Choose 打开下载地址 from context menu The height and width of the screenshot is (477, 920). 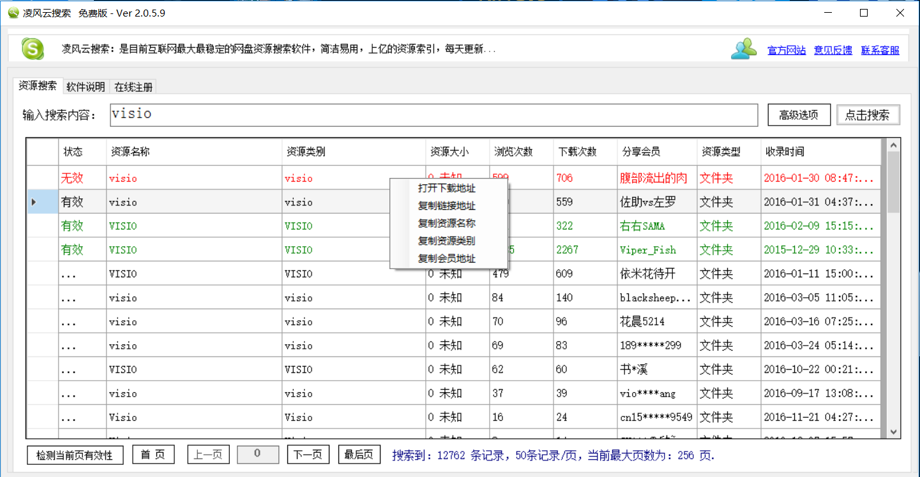(x=449, y=188)
